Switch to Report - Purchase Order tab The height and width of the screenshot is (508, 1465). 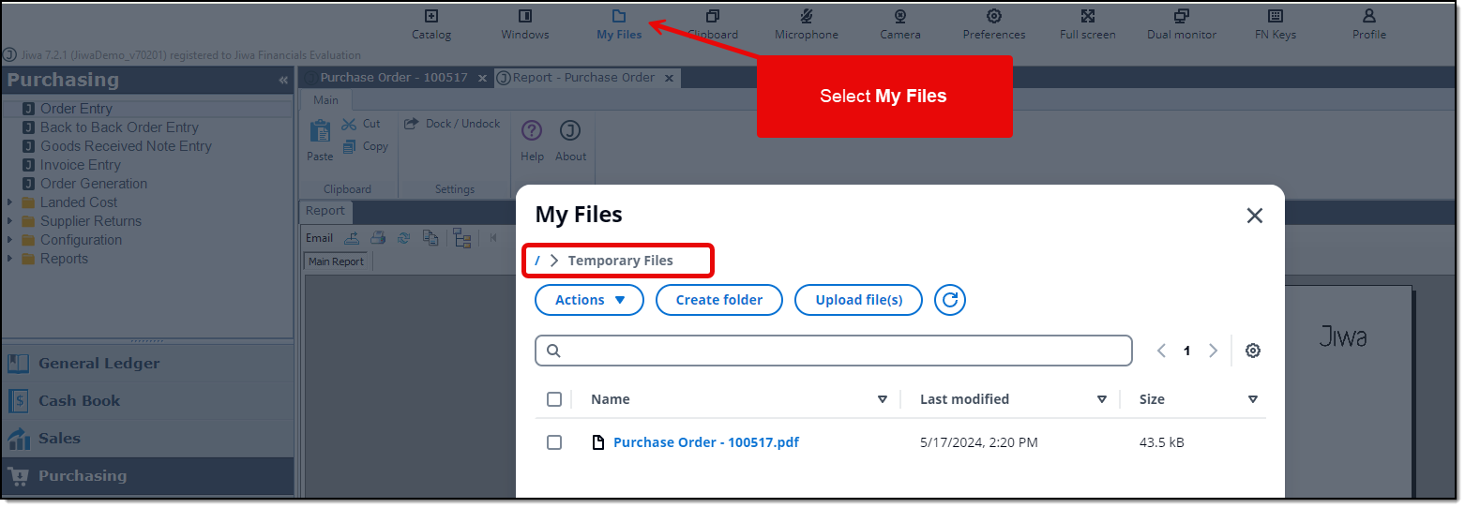583,78
